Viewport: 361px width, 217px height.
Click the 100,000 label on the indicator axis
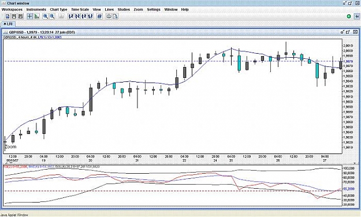point(348,169)
